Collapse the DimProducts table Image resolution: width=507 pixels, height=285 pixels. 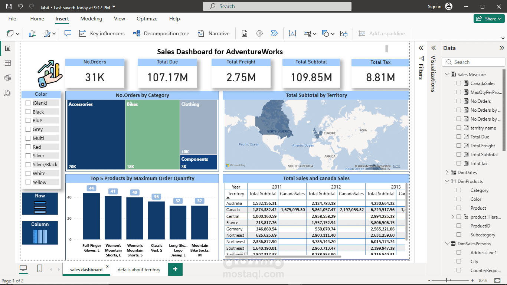[x=447, y=181]
